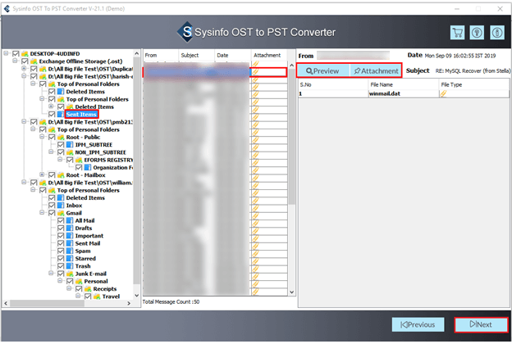512x344 pixels.
Task: Open the help question mark icon
Action: tap(477, 33)
